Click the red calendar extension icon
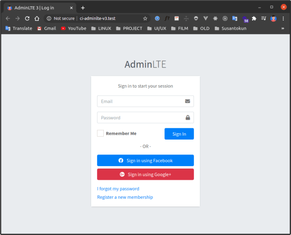This screenshot has width=291, height=235. point(177,18)
